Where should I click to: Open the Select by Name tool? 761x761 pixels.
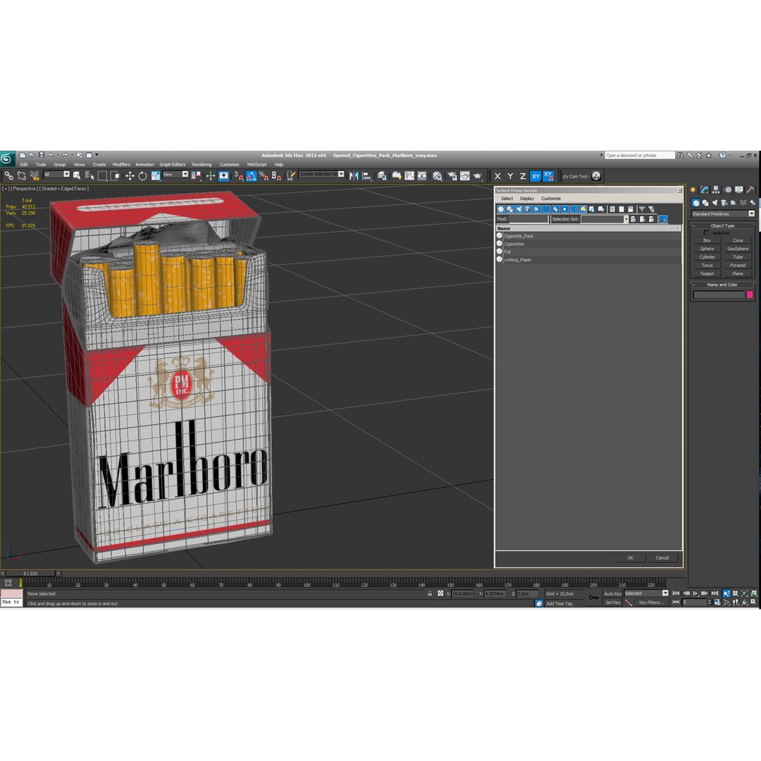coord(89,175)
